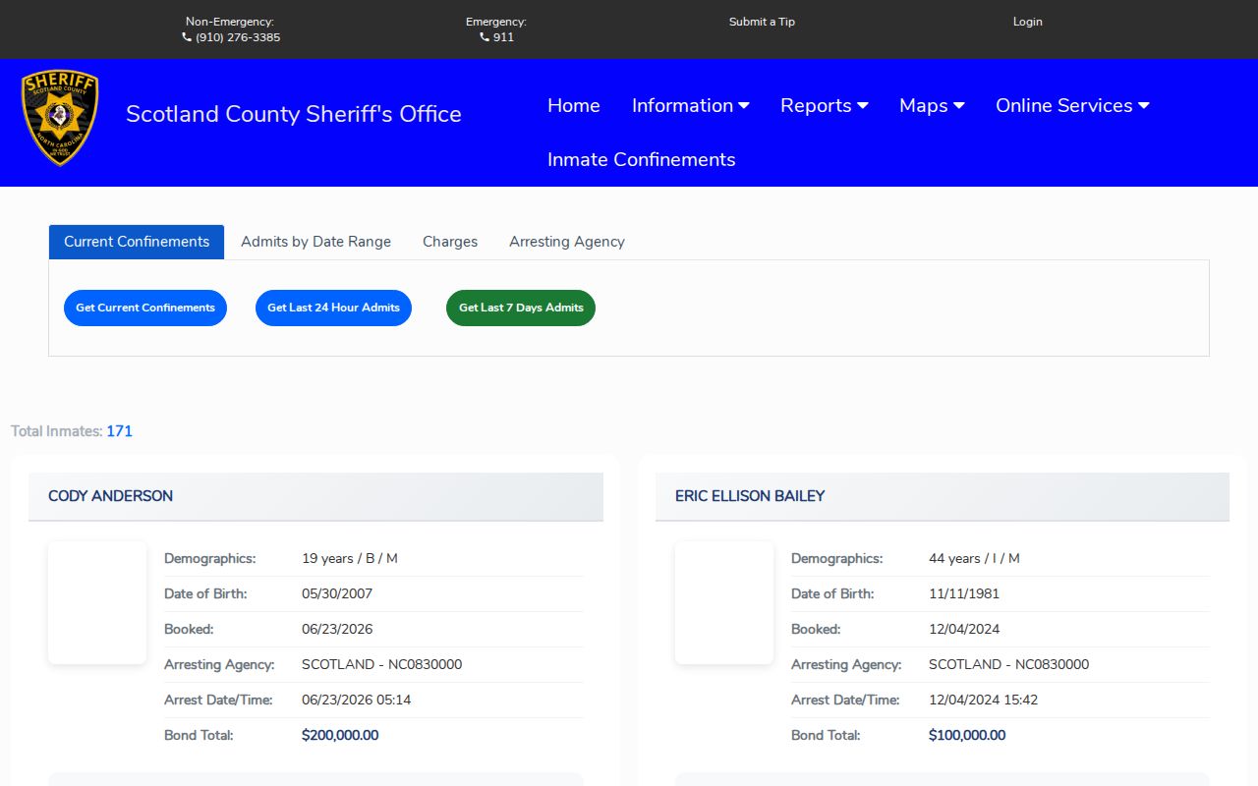Click demographics value 19 years / B / M
Screen dimensions: 1258x786
(350, 558)
